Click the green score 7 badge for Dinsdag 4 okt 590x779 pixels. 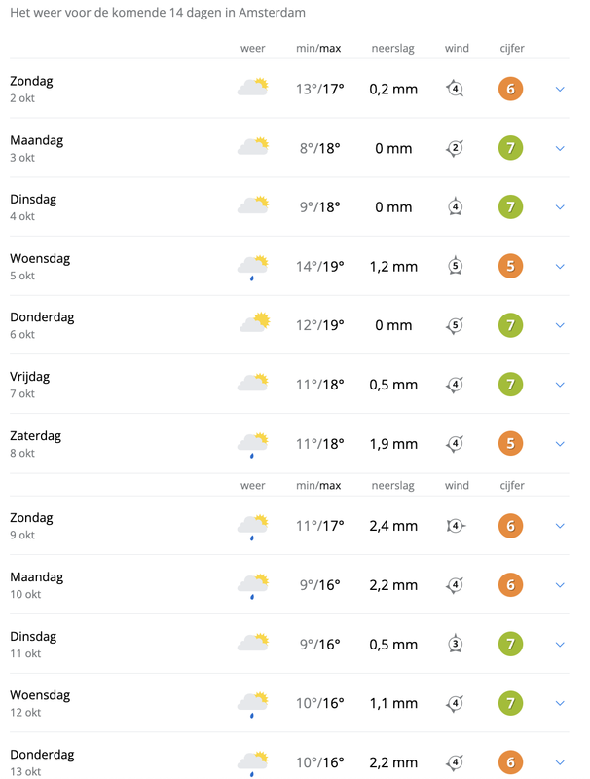[510, 207]
